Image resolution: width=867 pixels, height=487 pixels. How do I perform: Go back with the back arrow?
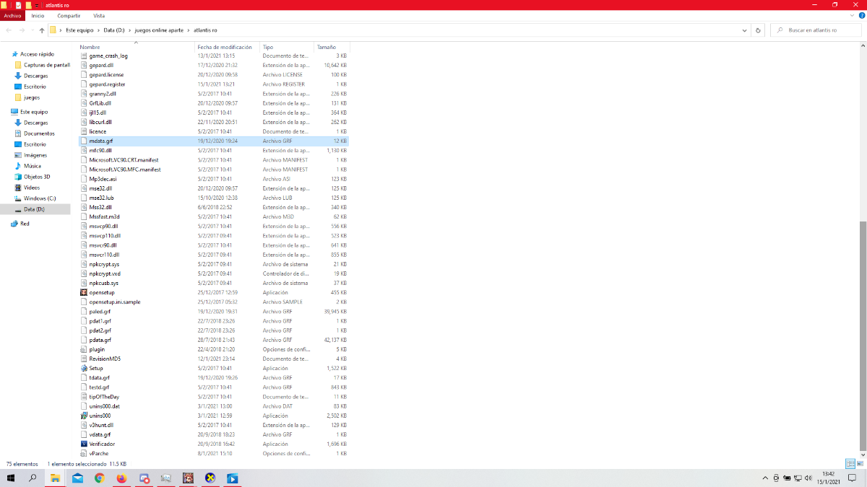[x=9, y=30]
